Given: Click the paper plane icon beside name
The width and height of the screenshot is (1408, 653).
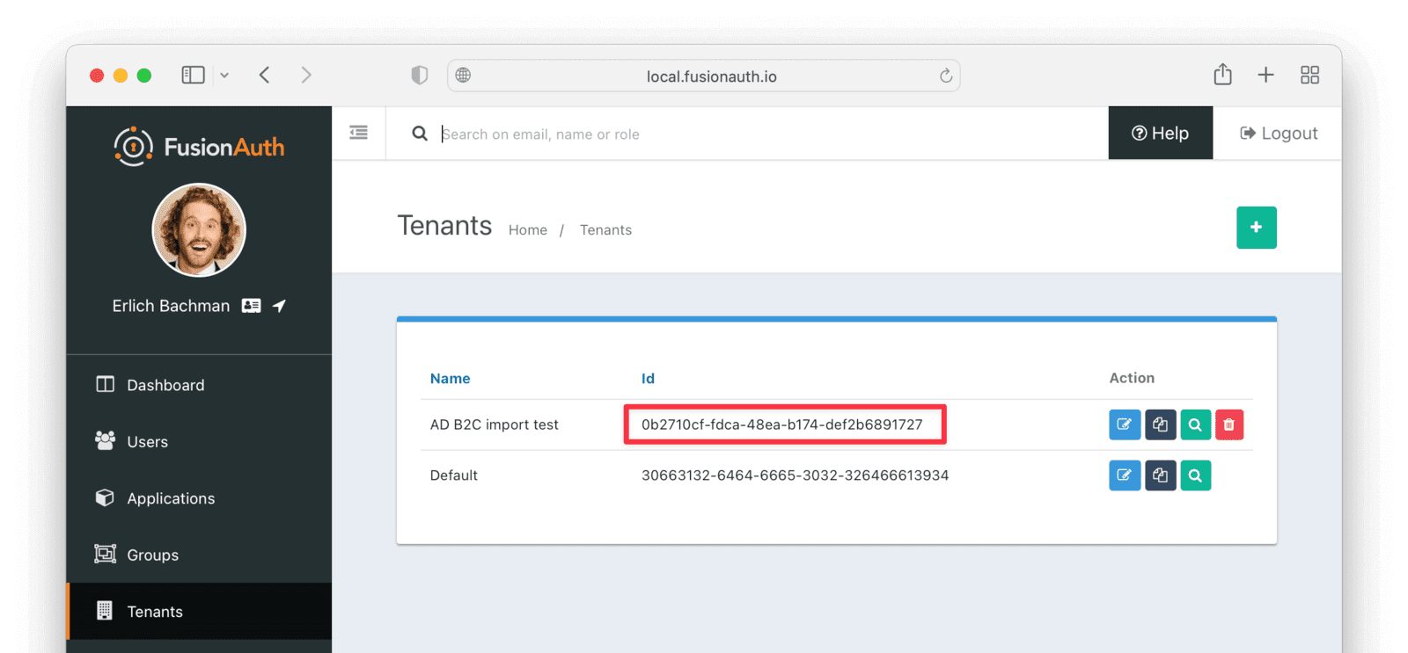Looking at the screenshot, I should point(279,306).
